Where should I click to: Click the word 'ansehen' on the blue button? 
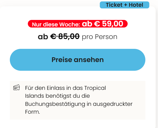pos(89,60)
